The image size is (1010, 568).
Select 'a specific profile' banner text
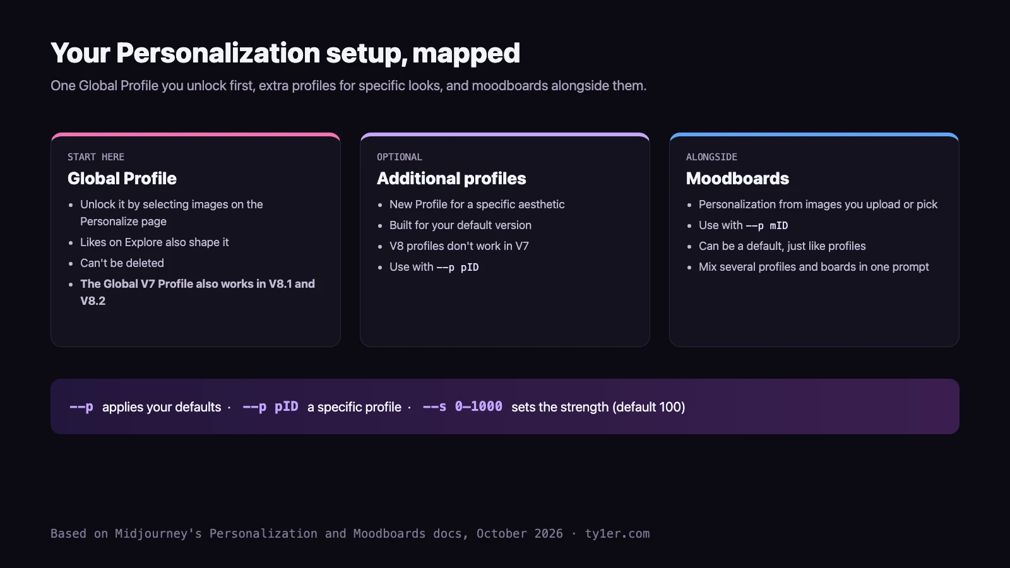click(x=354, y=407)
